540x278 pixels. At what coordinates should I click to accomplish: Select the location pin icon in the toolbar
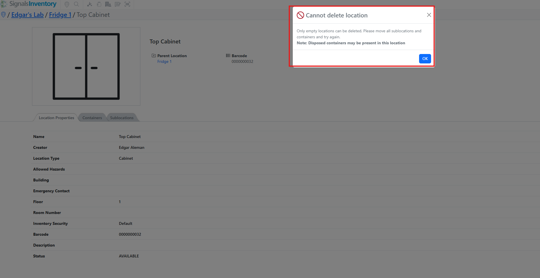(67, 4)
